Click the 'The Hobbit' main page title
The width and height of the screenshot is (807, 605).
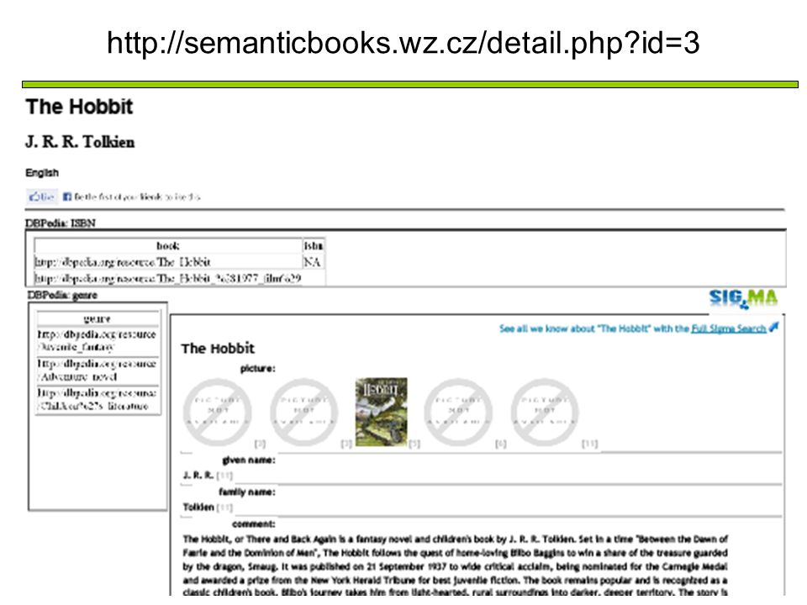coord(79,107)
